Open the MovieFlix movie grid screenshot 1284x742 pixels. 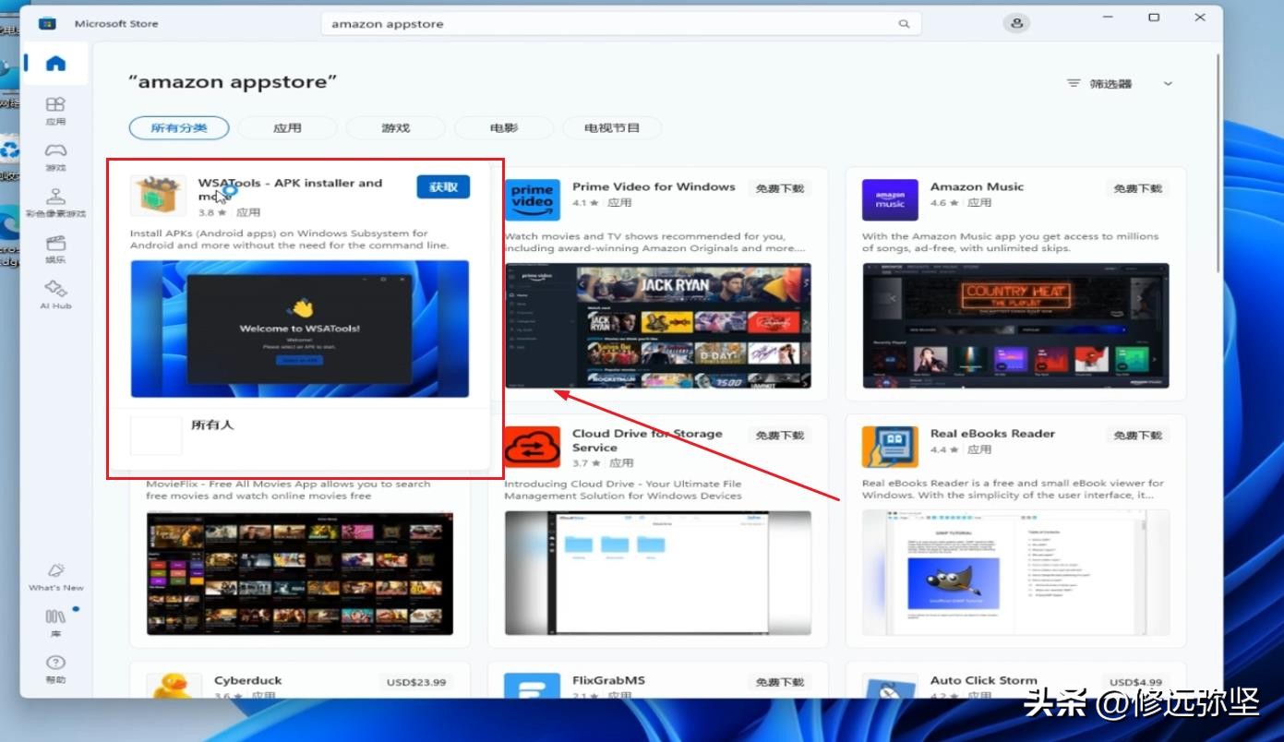coord(300,573)
